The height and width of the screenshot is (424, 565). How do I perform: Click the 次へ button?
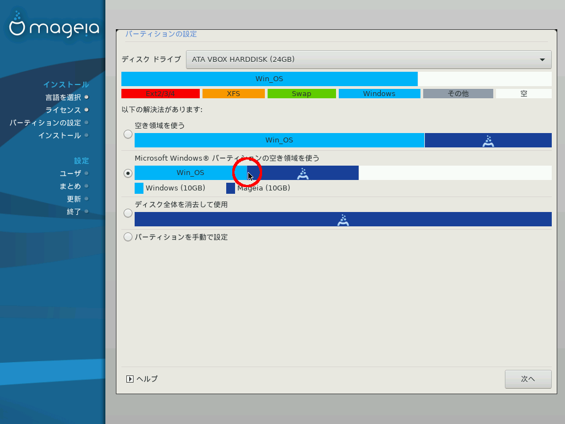pyautogui.click(x=528, y=379)
